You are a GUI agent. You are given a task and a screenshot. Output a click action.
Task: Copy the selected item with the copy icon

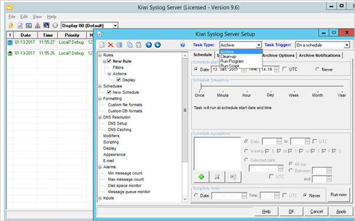click(x=130, y=45)
